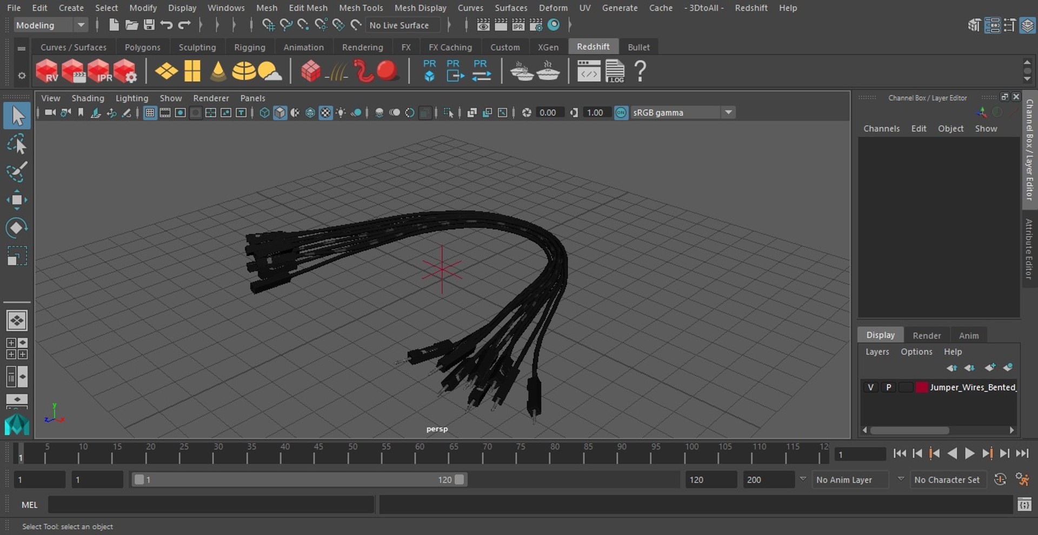Click the Render Settings status line icon
The height and width of the screenshot is (535, 1038).
(x=536, y=25)
